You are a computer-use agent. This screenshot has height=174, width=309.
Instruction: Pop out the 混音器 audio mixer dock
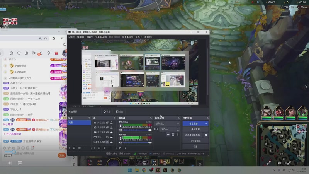151,118
